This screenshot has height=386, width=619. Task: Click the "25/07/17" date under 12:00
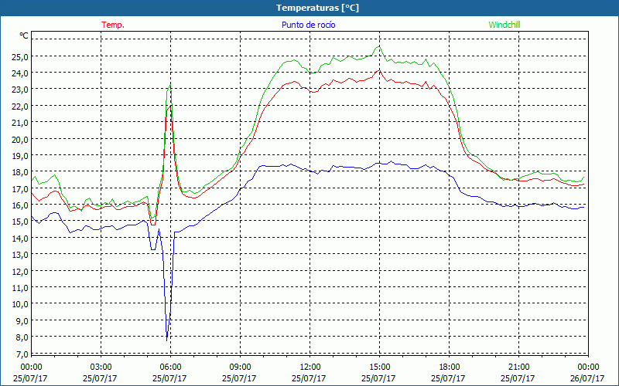pyautogui.click(x=309, y=378)
